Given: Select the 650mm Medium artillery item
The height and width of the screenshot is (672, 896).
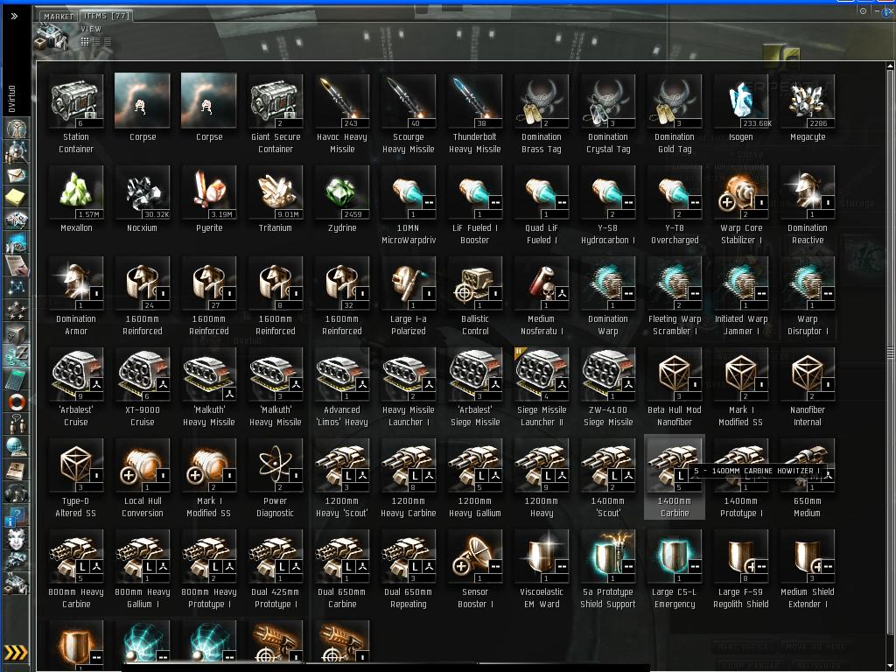Looking at the screenshot, I should click(x=808, y=479).
